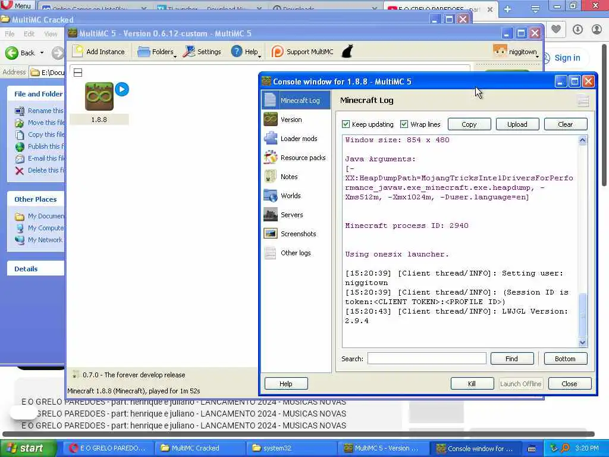The image size is (609, 457).
Task: Click the log vertical scrollbar thumb
Action: tap(582, 315)
